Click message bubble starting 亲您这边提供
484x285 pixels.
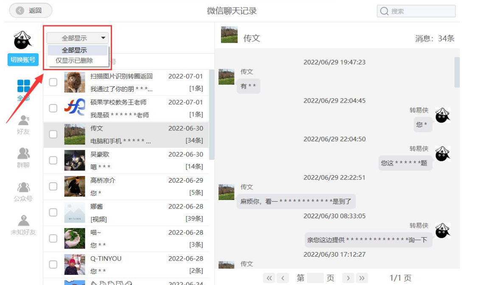pyautogui.click(x=368, y=240)
